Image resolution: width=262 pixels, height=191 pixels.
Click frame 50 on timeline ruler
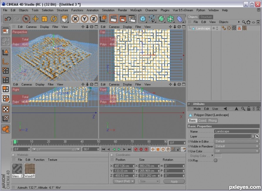[x=98, y=142]
